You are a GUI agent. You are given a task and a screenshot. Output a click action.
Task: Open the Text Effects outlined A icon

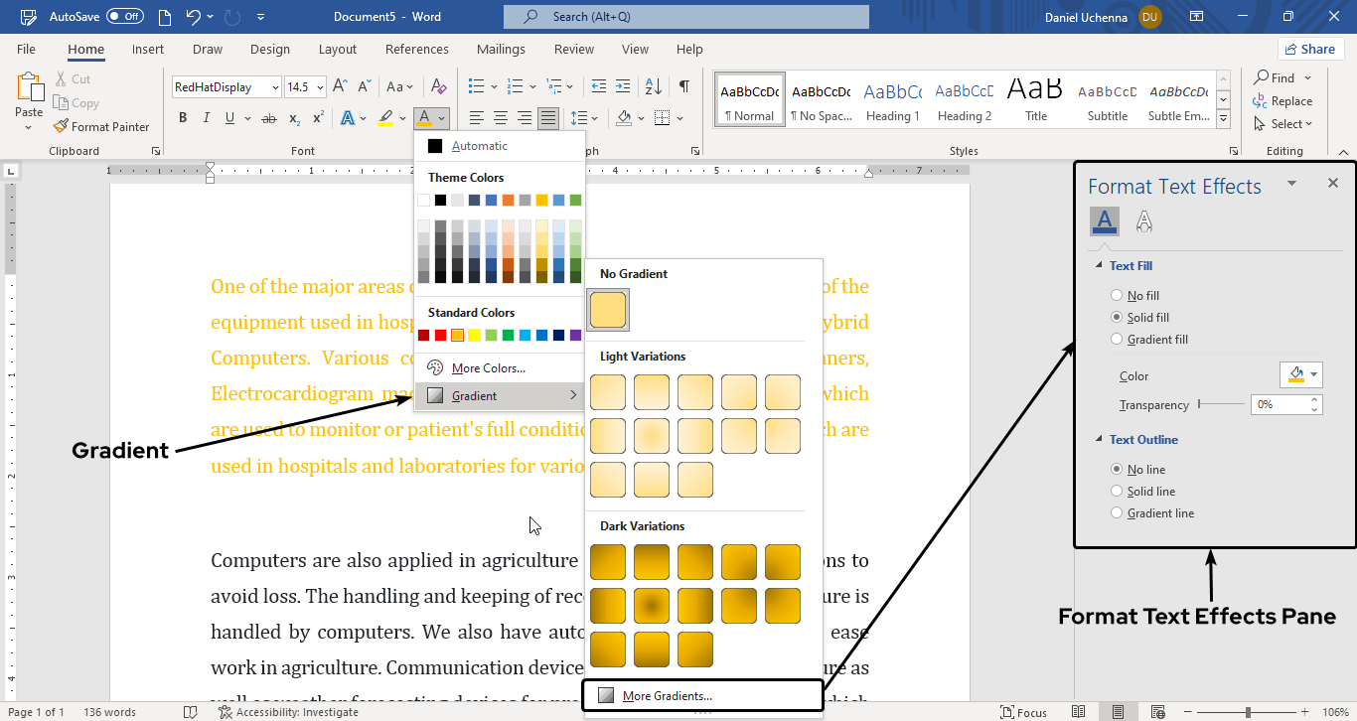coord(1144,220)
